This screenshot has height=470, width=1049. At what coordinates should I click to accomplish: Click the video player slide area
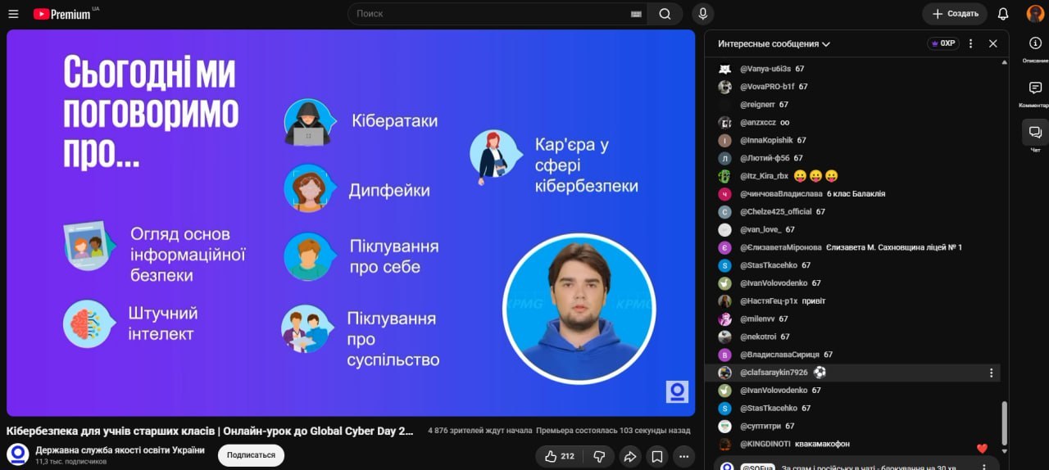tap(351, 223)
